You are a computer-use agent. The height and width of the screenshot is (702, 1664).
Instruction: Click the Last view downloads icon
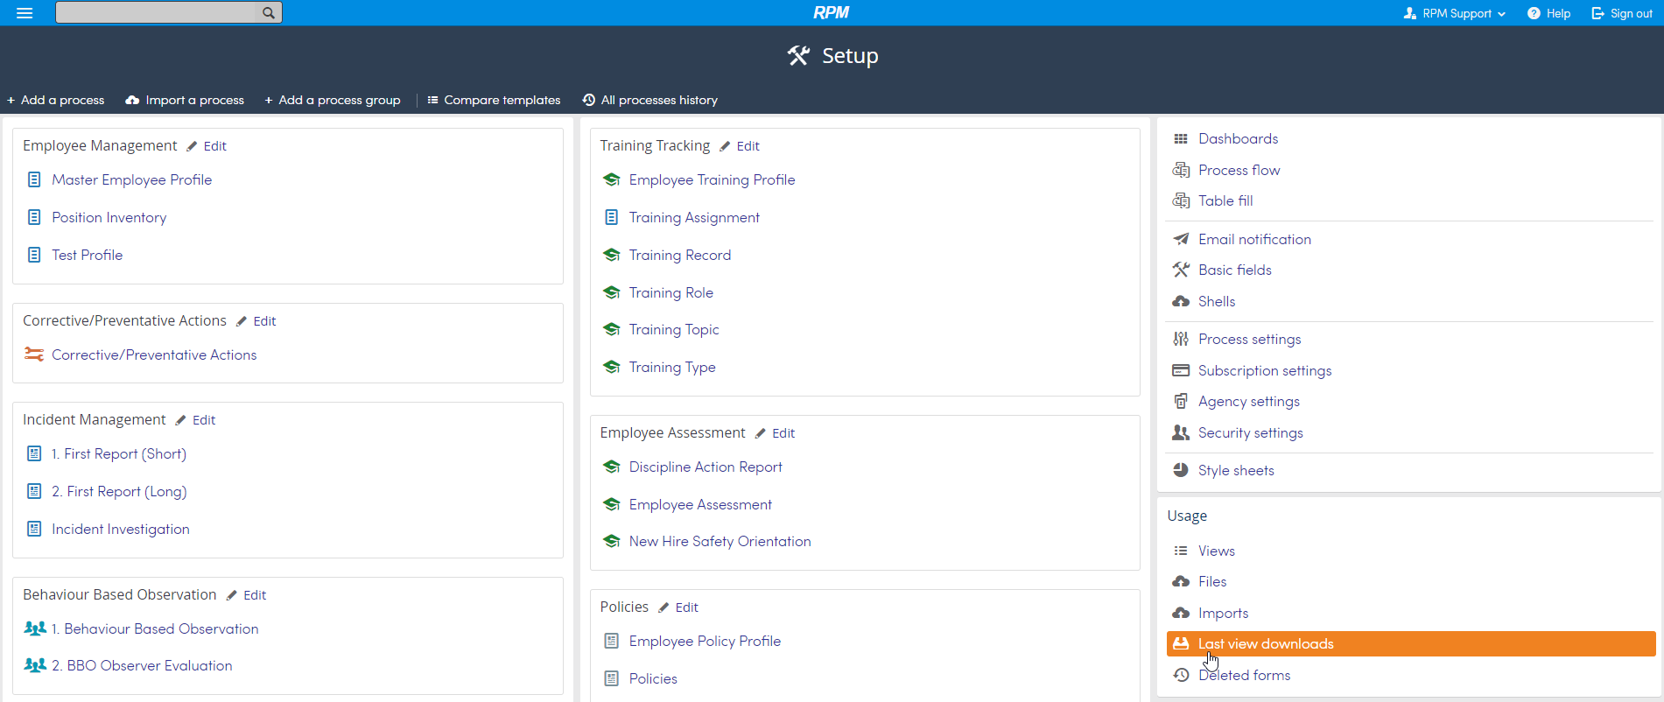click(x=1181, y=643)
